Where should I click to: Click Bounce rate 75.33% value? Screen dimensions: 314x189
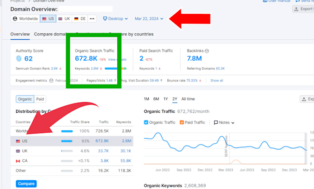(x=192, y=80)
